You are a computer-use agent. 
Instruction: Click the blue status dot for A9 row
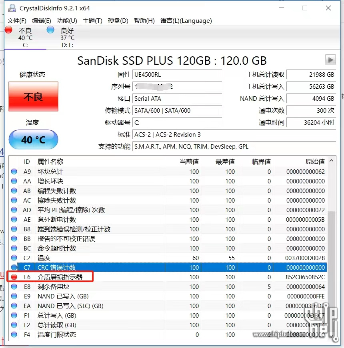[14, 171]
